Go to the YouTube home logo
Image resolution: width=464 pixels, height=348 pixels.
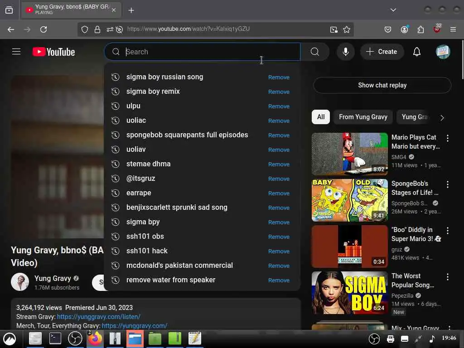point(53,52)
